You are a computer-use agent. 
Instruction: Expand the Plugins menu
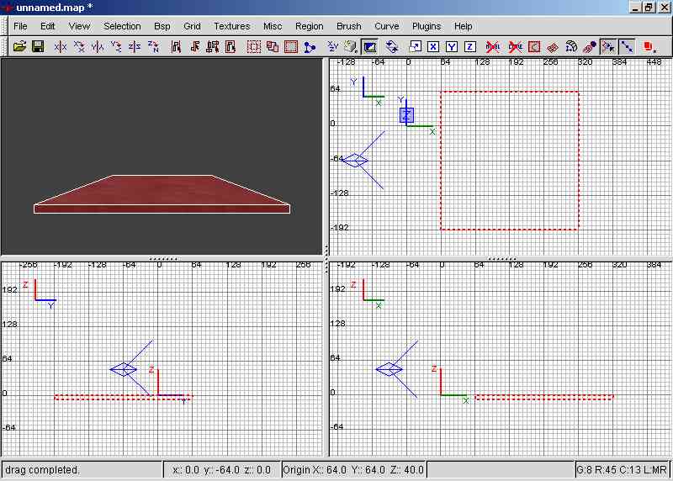427,26
